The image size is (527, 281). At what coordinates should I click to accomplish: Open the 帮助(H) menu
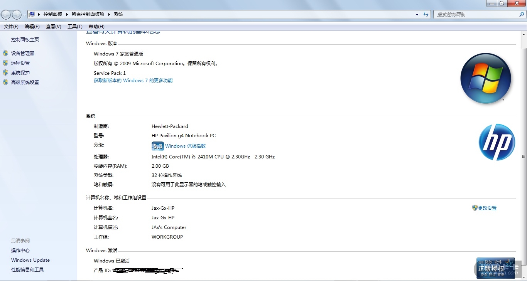96,27
